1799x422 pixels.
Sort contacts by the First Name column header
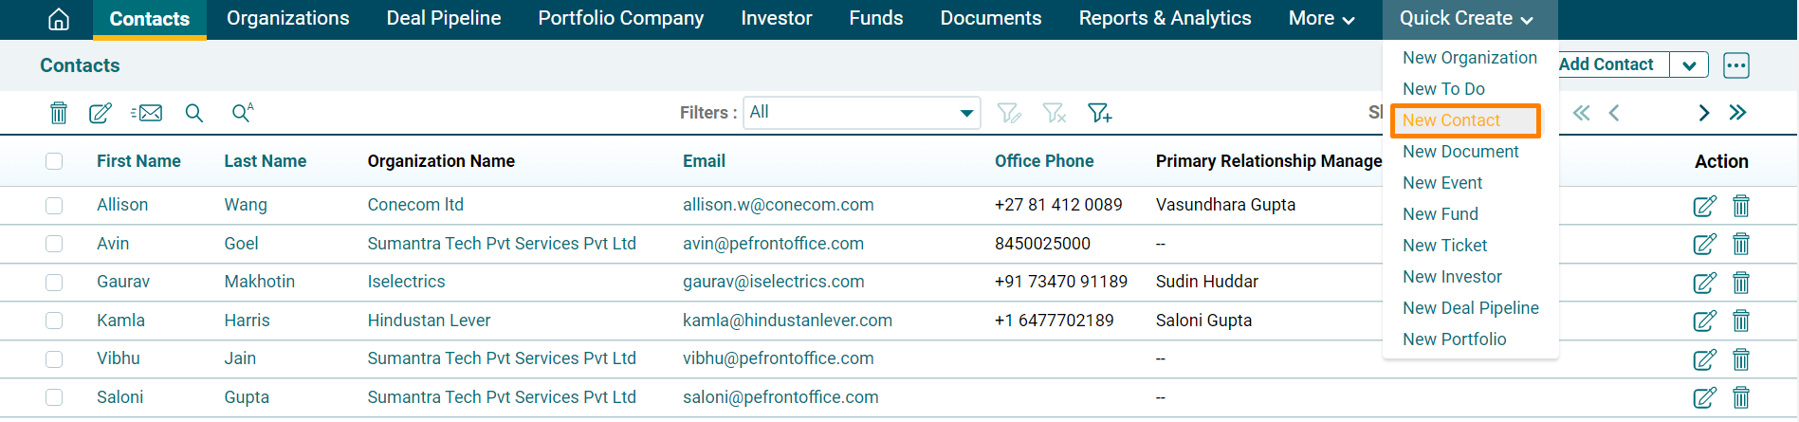[138, 161]
